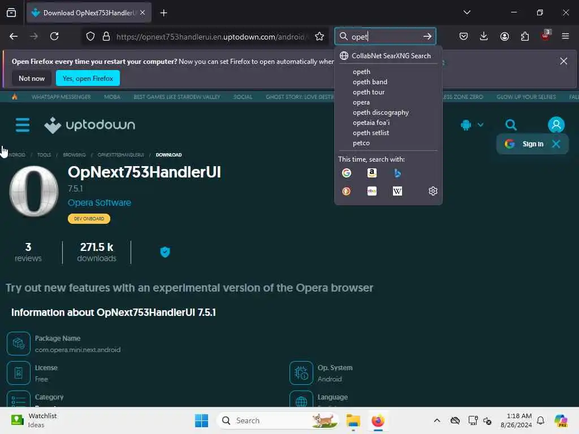Search this time with Bing
Viewport: 579px width, 434px height.
click(x=397, y=173)
